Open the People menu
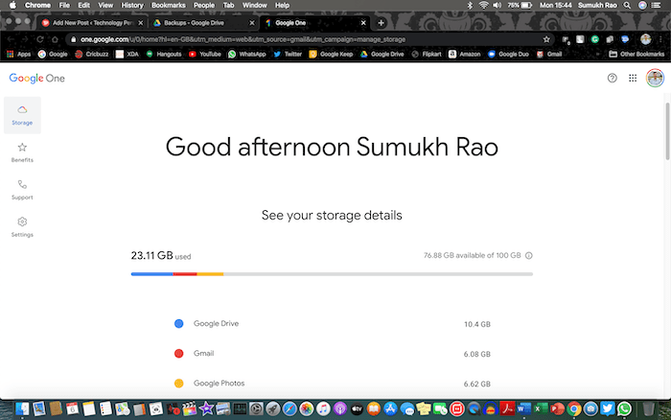 click(203, 5)
